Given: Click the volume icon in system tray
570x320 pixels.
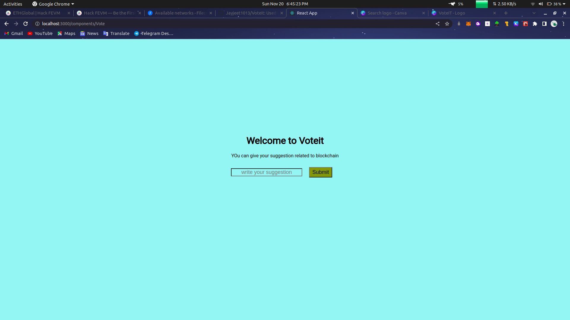Looking at the screenshot, I should pyautogui.click(x=541, y=4).
